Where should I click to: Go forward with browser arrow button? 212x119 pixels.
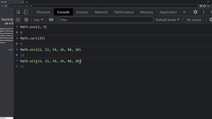tap(2, 6)
